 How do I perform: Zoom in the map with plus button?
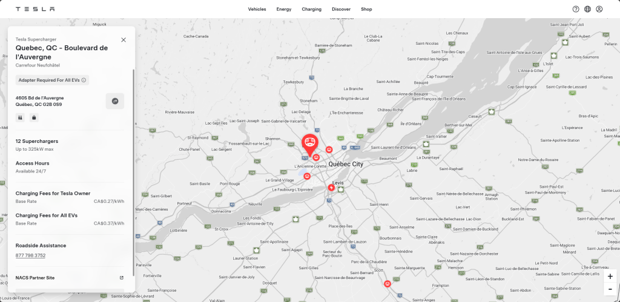[610, 277]
